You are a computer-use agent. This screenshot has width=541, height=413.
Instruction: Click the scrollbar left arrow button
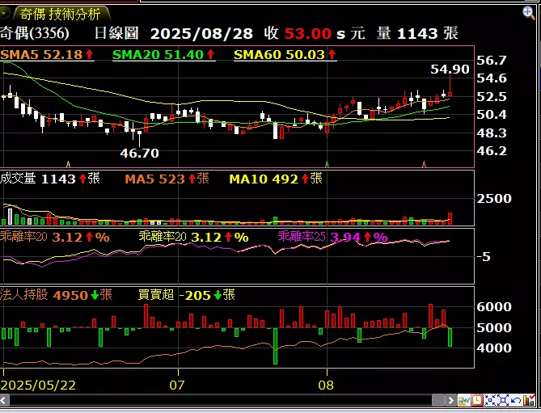[5, 400]
